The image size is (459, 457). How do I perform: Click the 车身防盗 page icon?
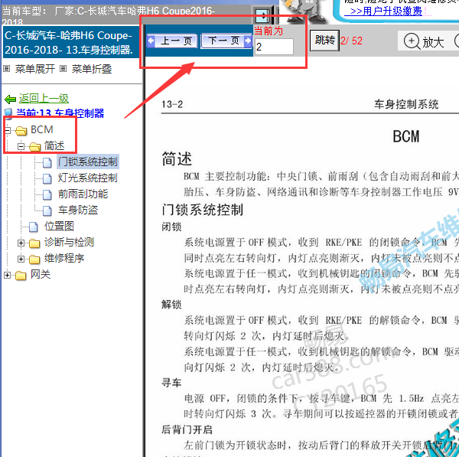tap(47, 211)
